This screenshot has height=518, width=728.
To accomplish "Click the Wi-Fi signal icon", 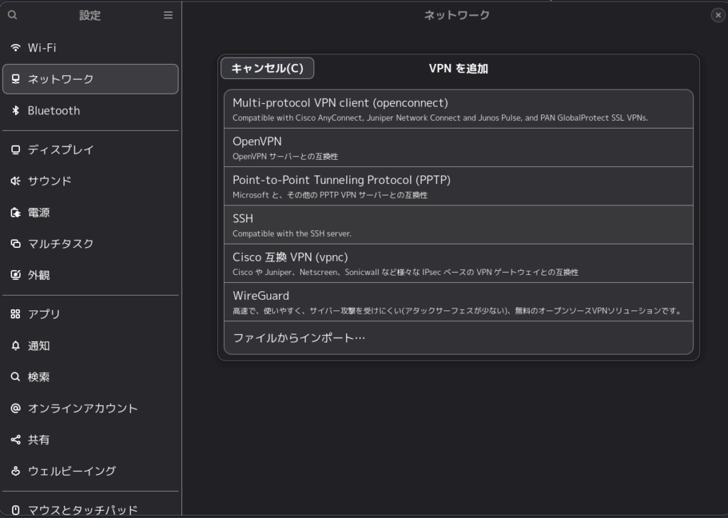I will pyautogui.click(x=16, y=48).
